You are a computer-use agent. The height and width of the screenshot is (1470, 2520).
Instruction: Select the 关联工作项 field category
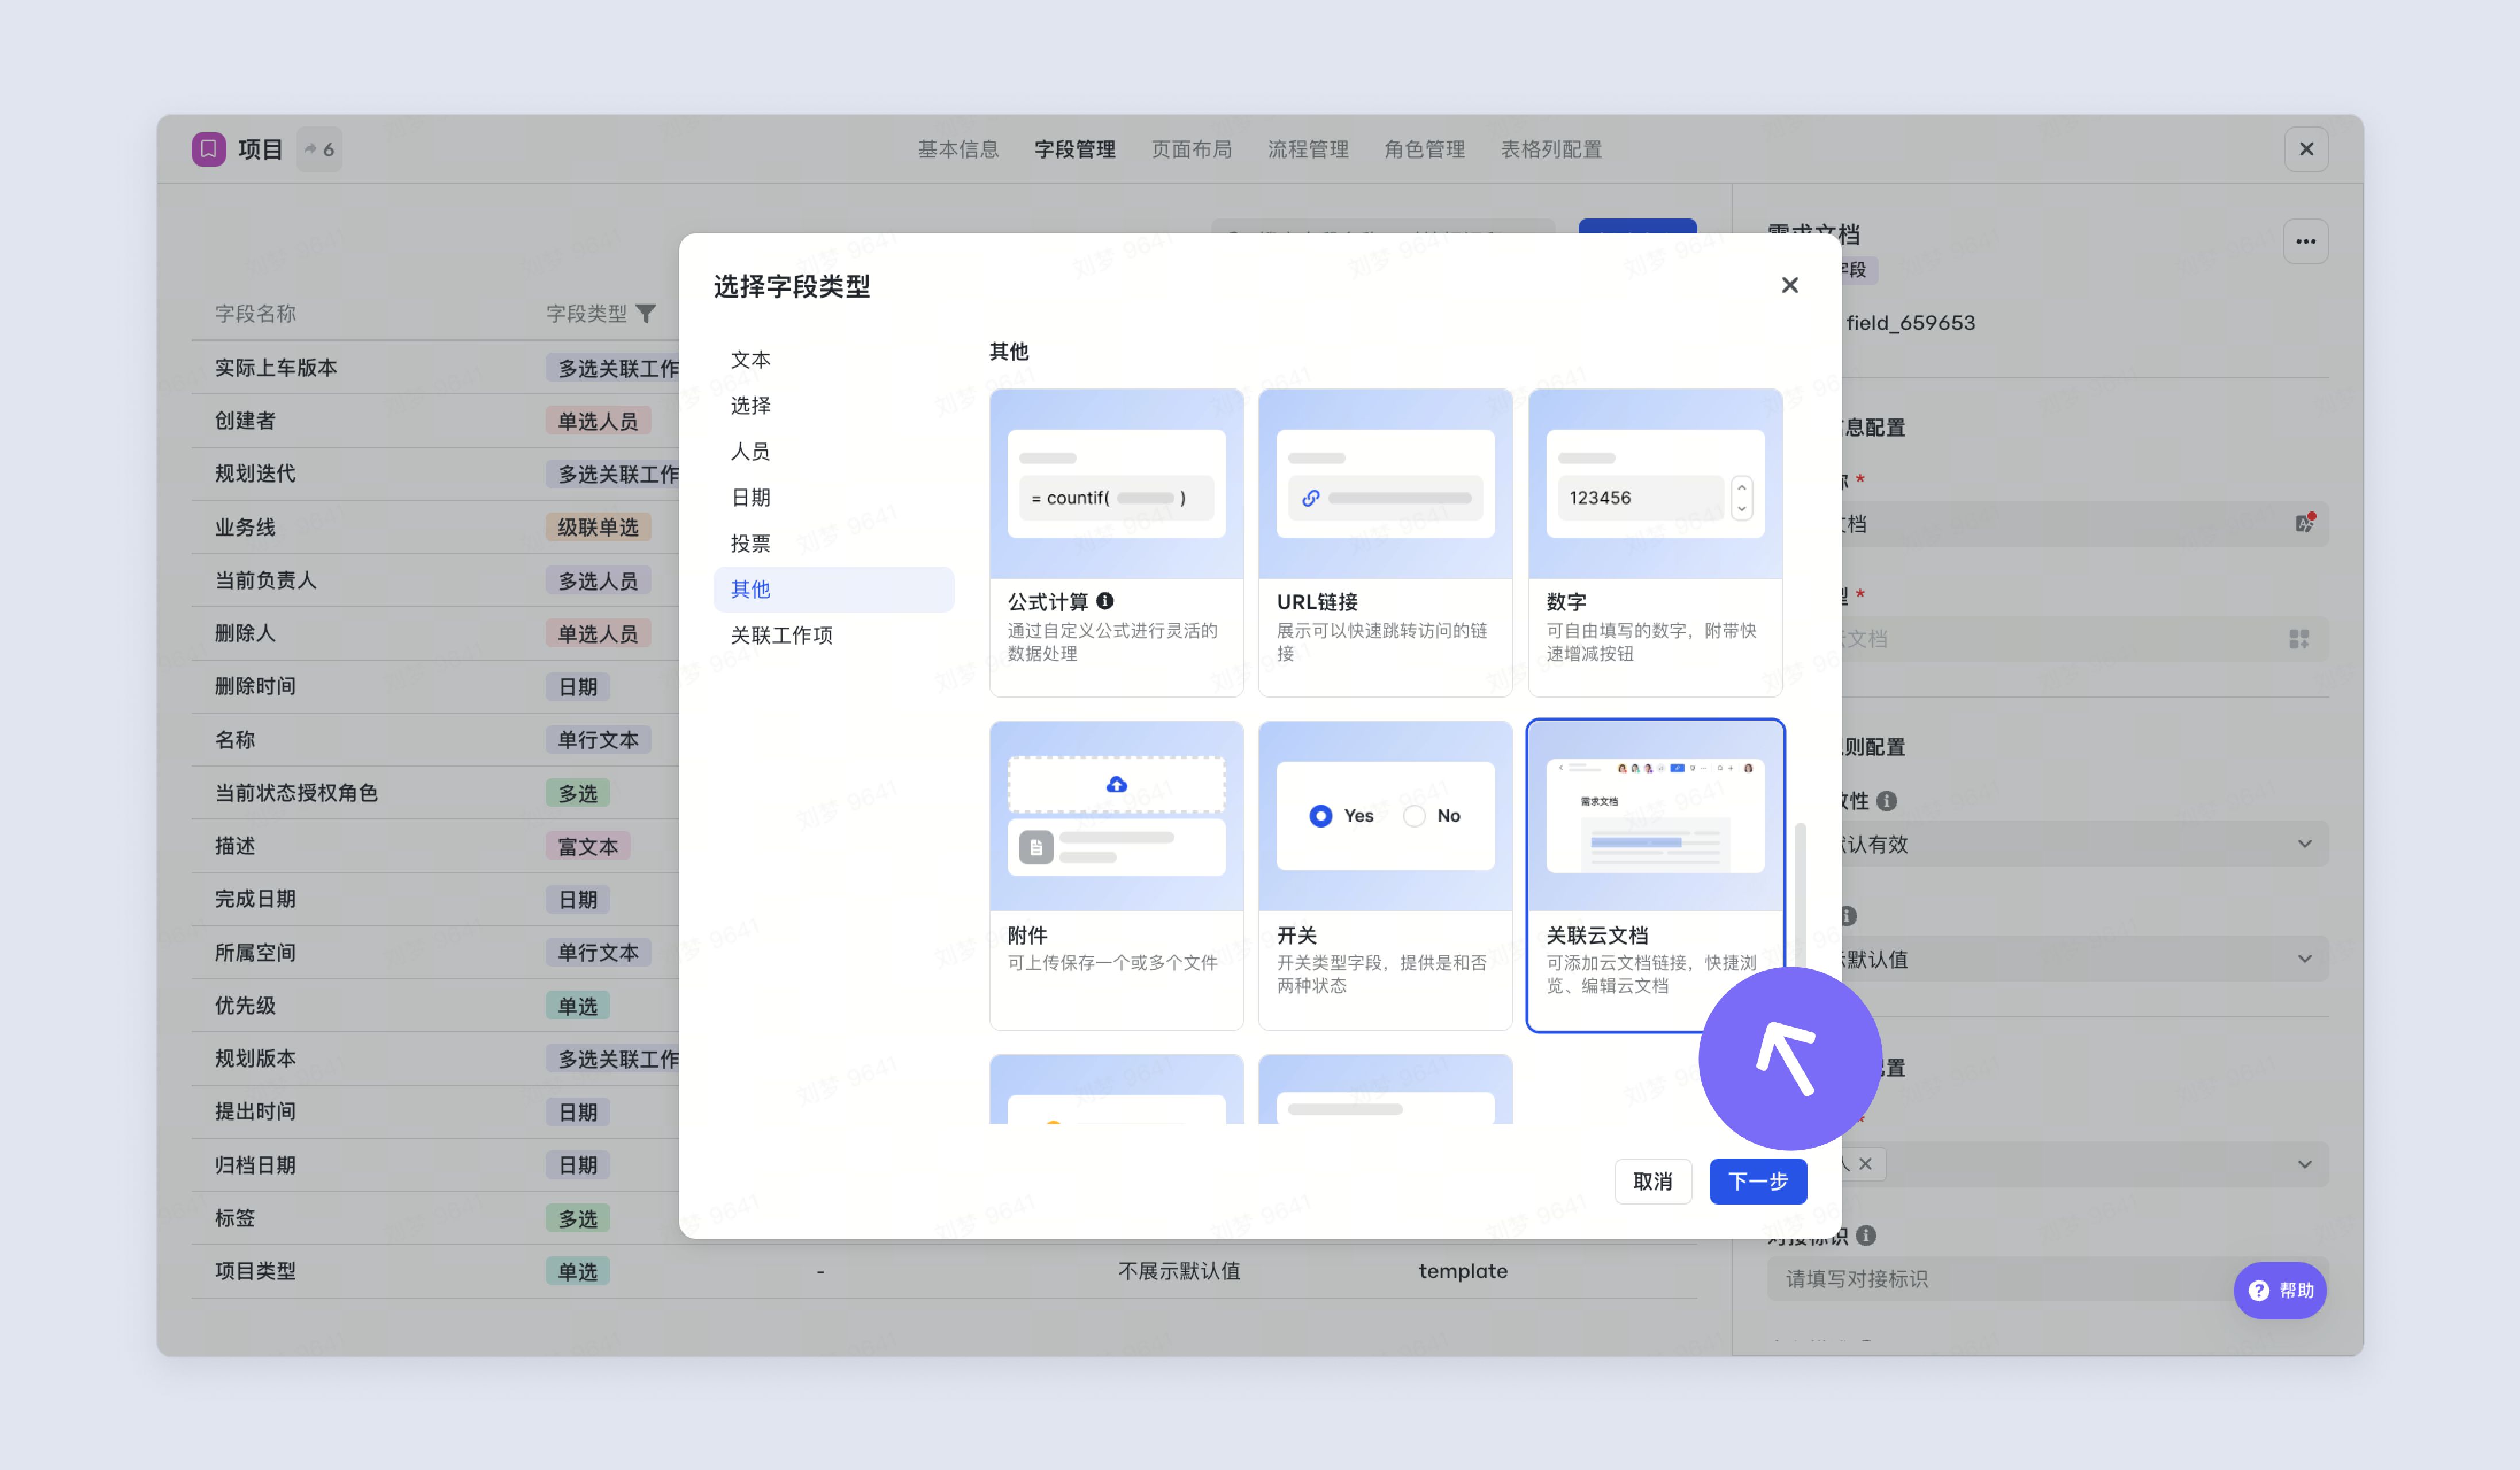pyautogui.click(x=833, y=635)
